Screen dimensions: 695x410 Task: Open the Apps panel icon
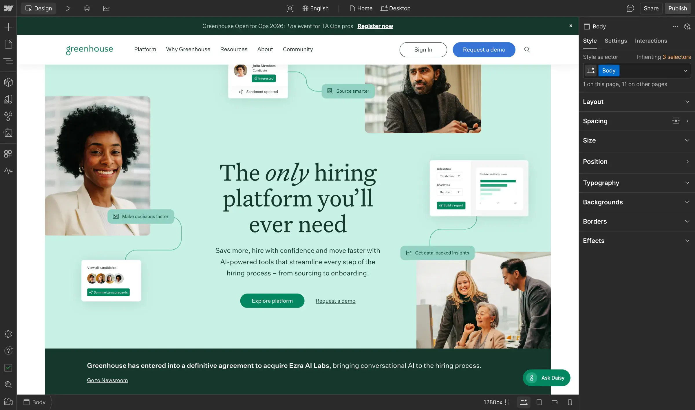click(8, 154)
